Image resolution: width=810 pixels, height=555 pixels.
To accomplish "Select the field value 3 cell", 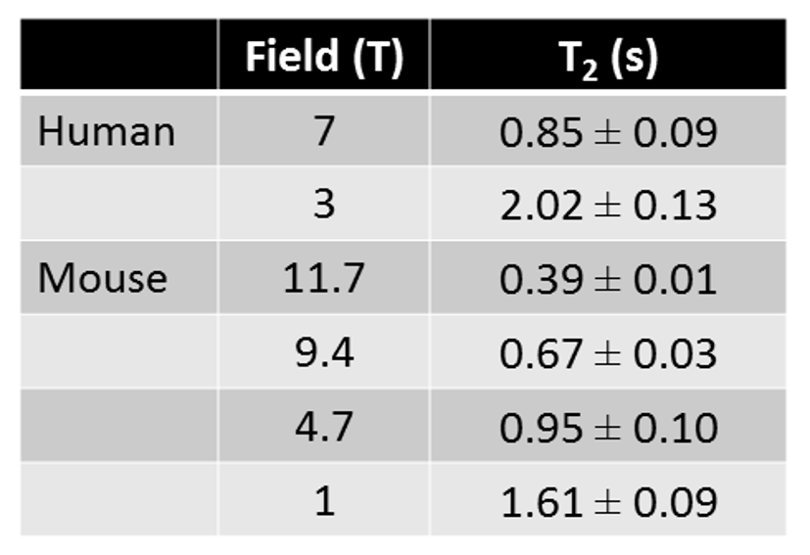I will [x=323, y=205].
